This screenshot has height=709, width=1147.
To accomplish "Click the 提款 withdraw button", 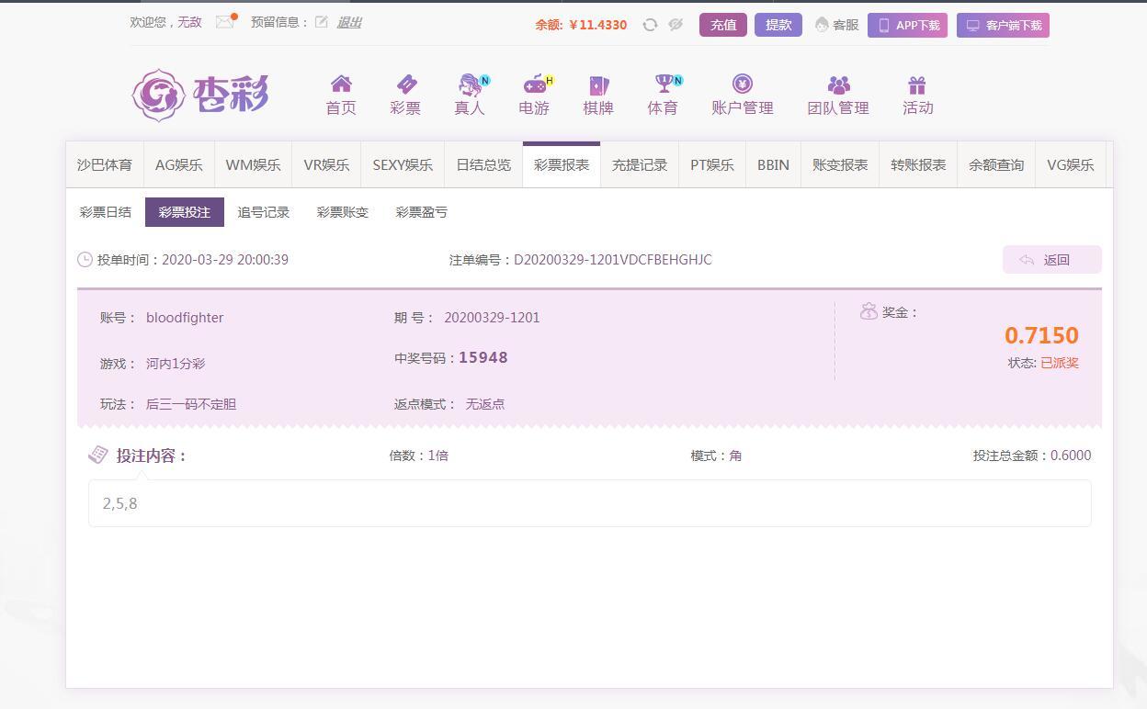I will pos(778,25).
